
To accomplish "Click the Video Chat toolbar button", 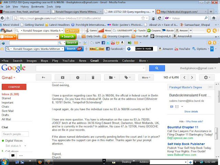I will 97,49.
